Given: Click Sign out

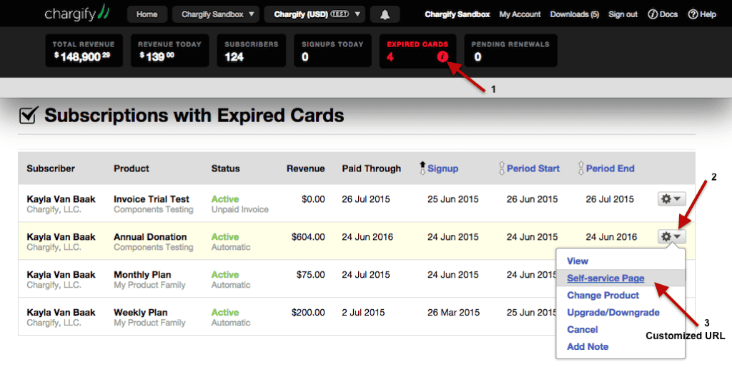Looking at the screenshot, I should tap(623, 14).
